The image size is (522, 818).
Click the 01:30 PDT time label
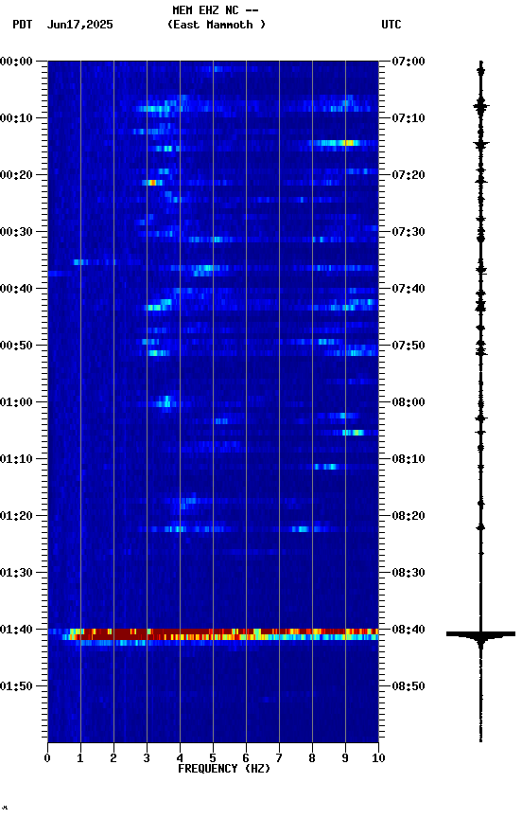click(x=16, y=573)
